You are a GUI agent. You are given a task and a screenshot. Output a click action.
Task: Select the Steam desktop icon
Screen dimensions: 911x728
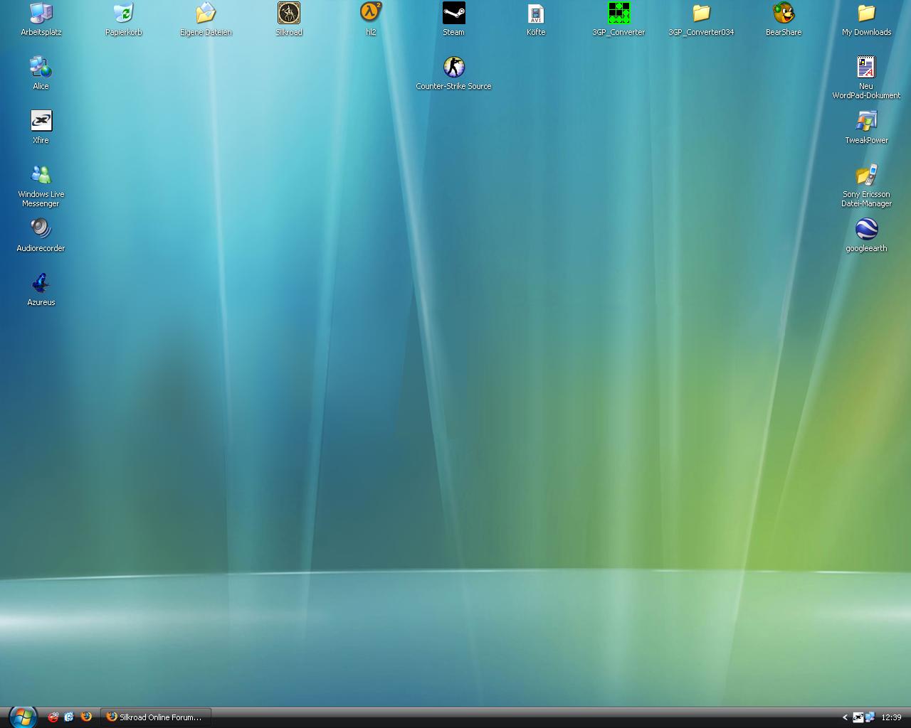click(453, 14)
